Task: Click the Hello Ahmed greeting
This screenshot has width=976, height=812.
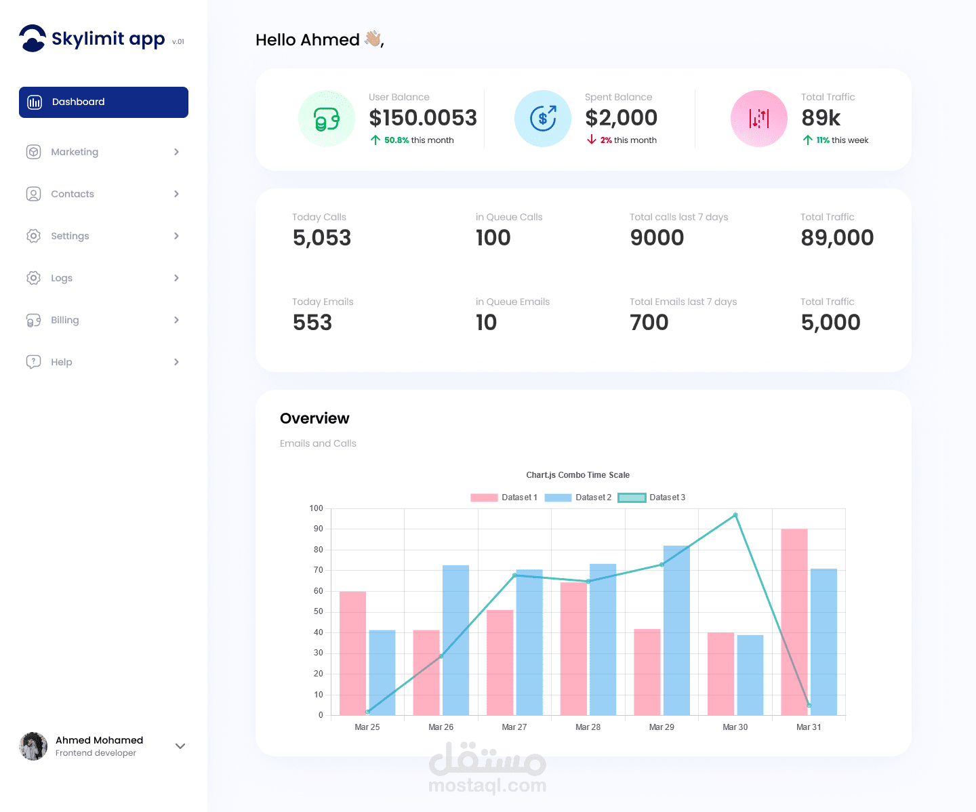Action: pyautogui.click(x=308, y=40)
